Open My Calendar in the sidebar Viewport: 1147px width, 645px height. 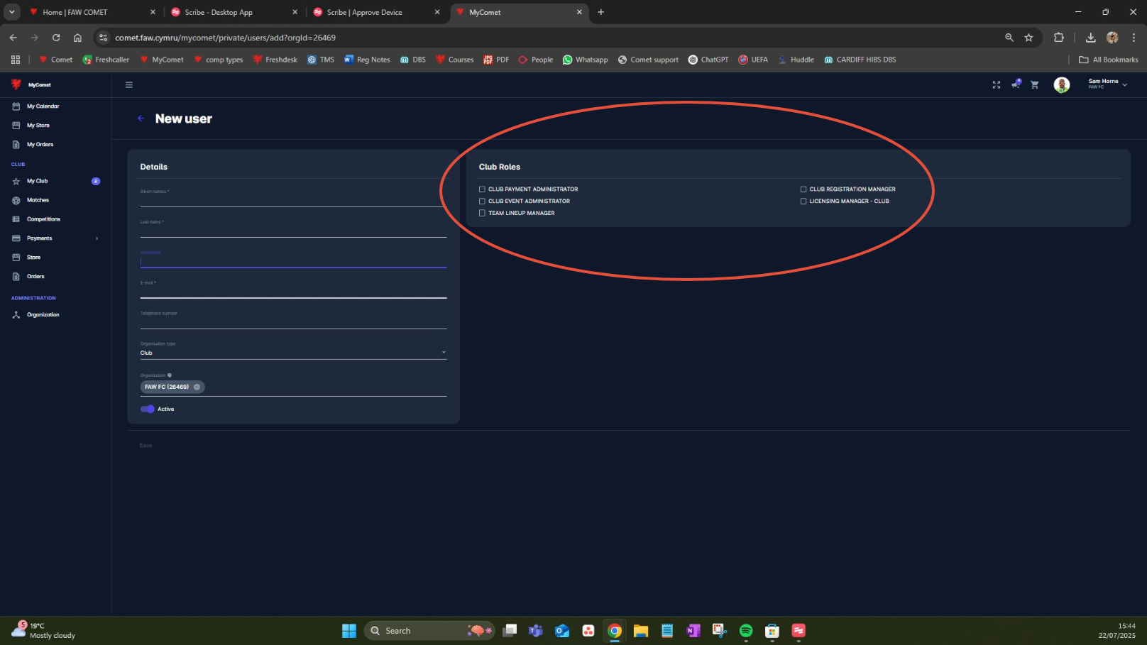click(x=43, y=106)
